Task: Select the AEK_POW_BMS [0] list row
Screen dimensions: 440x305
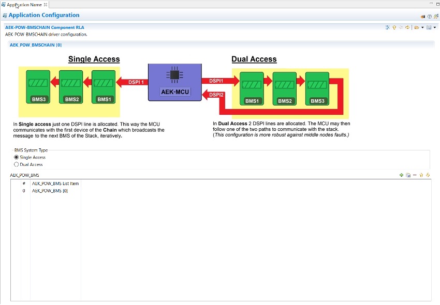Action: pos(50,191)
